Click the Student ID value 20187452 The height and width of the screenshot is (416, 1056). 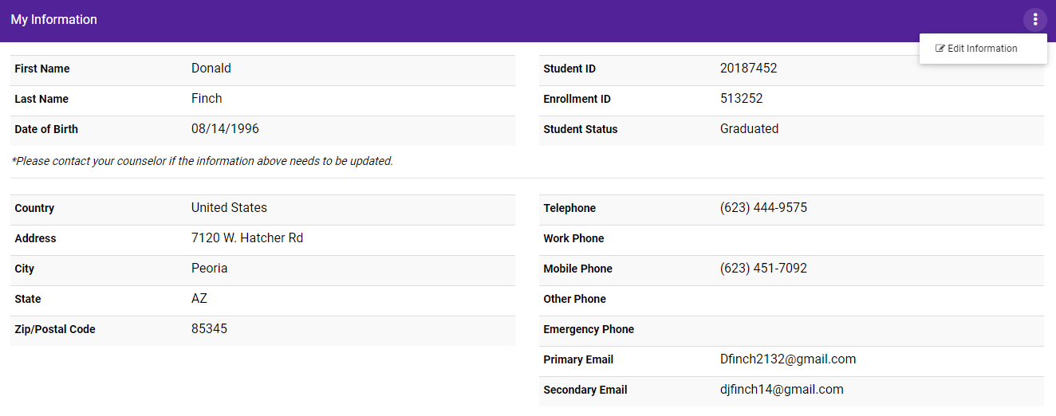(748, 69)
